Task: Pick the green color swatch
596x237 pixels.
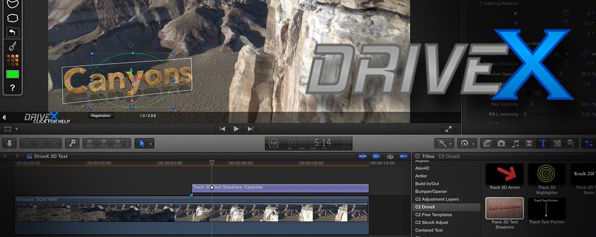Action: click(x=13, y=74)
